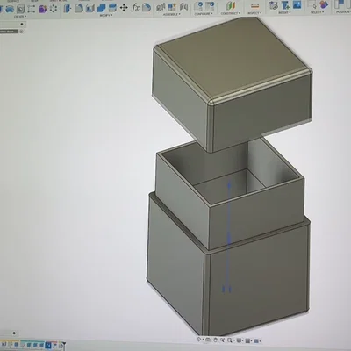Click the Zoom Window magnifier icon
This screenshot has height=351, width=351.
(x=230, y=340)
